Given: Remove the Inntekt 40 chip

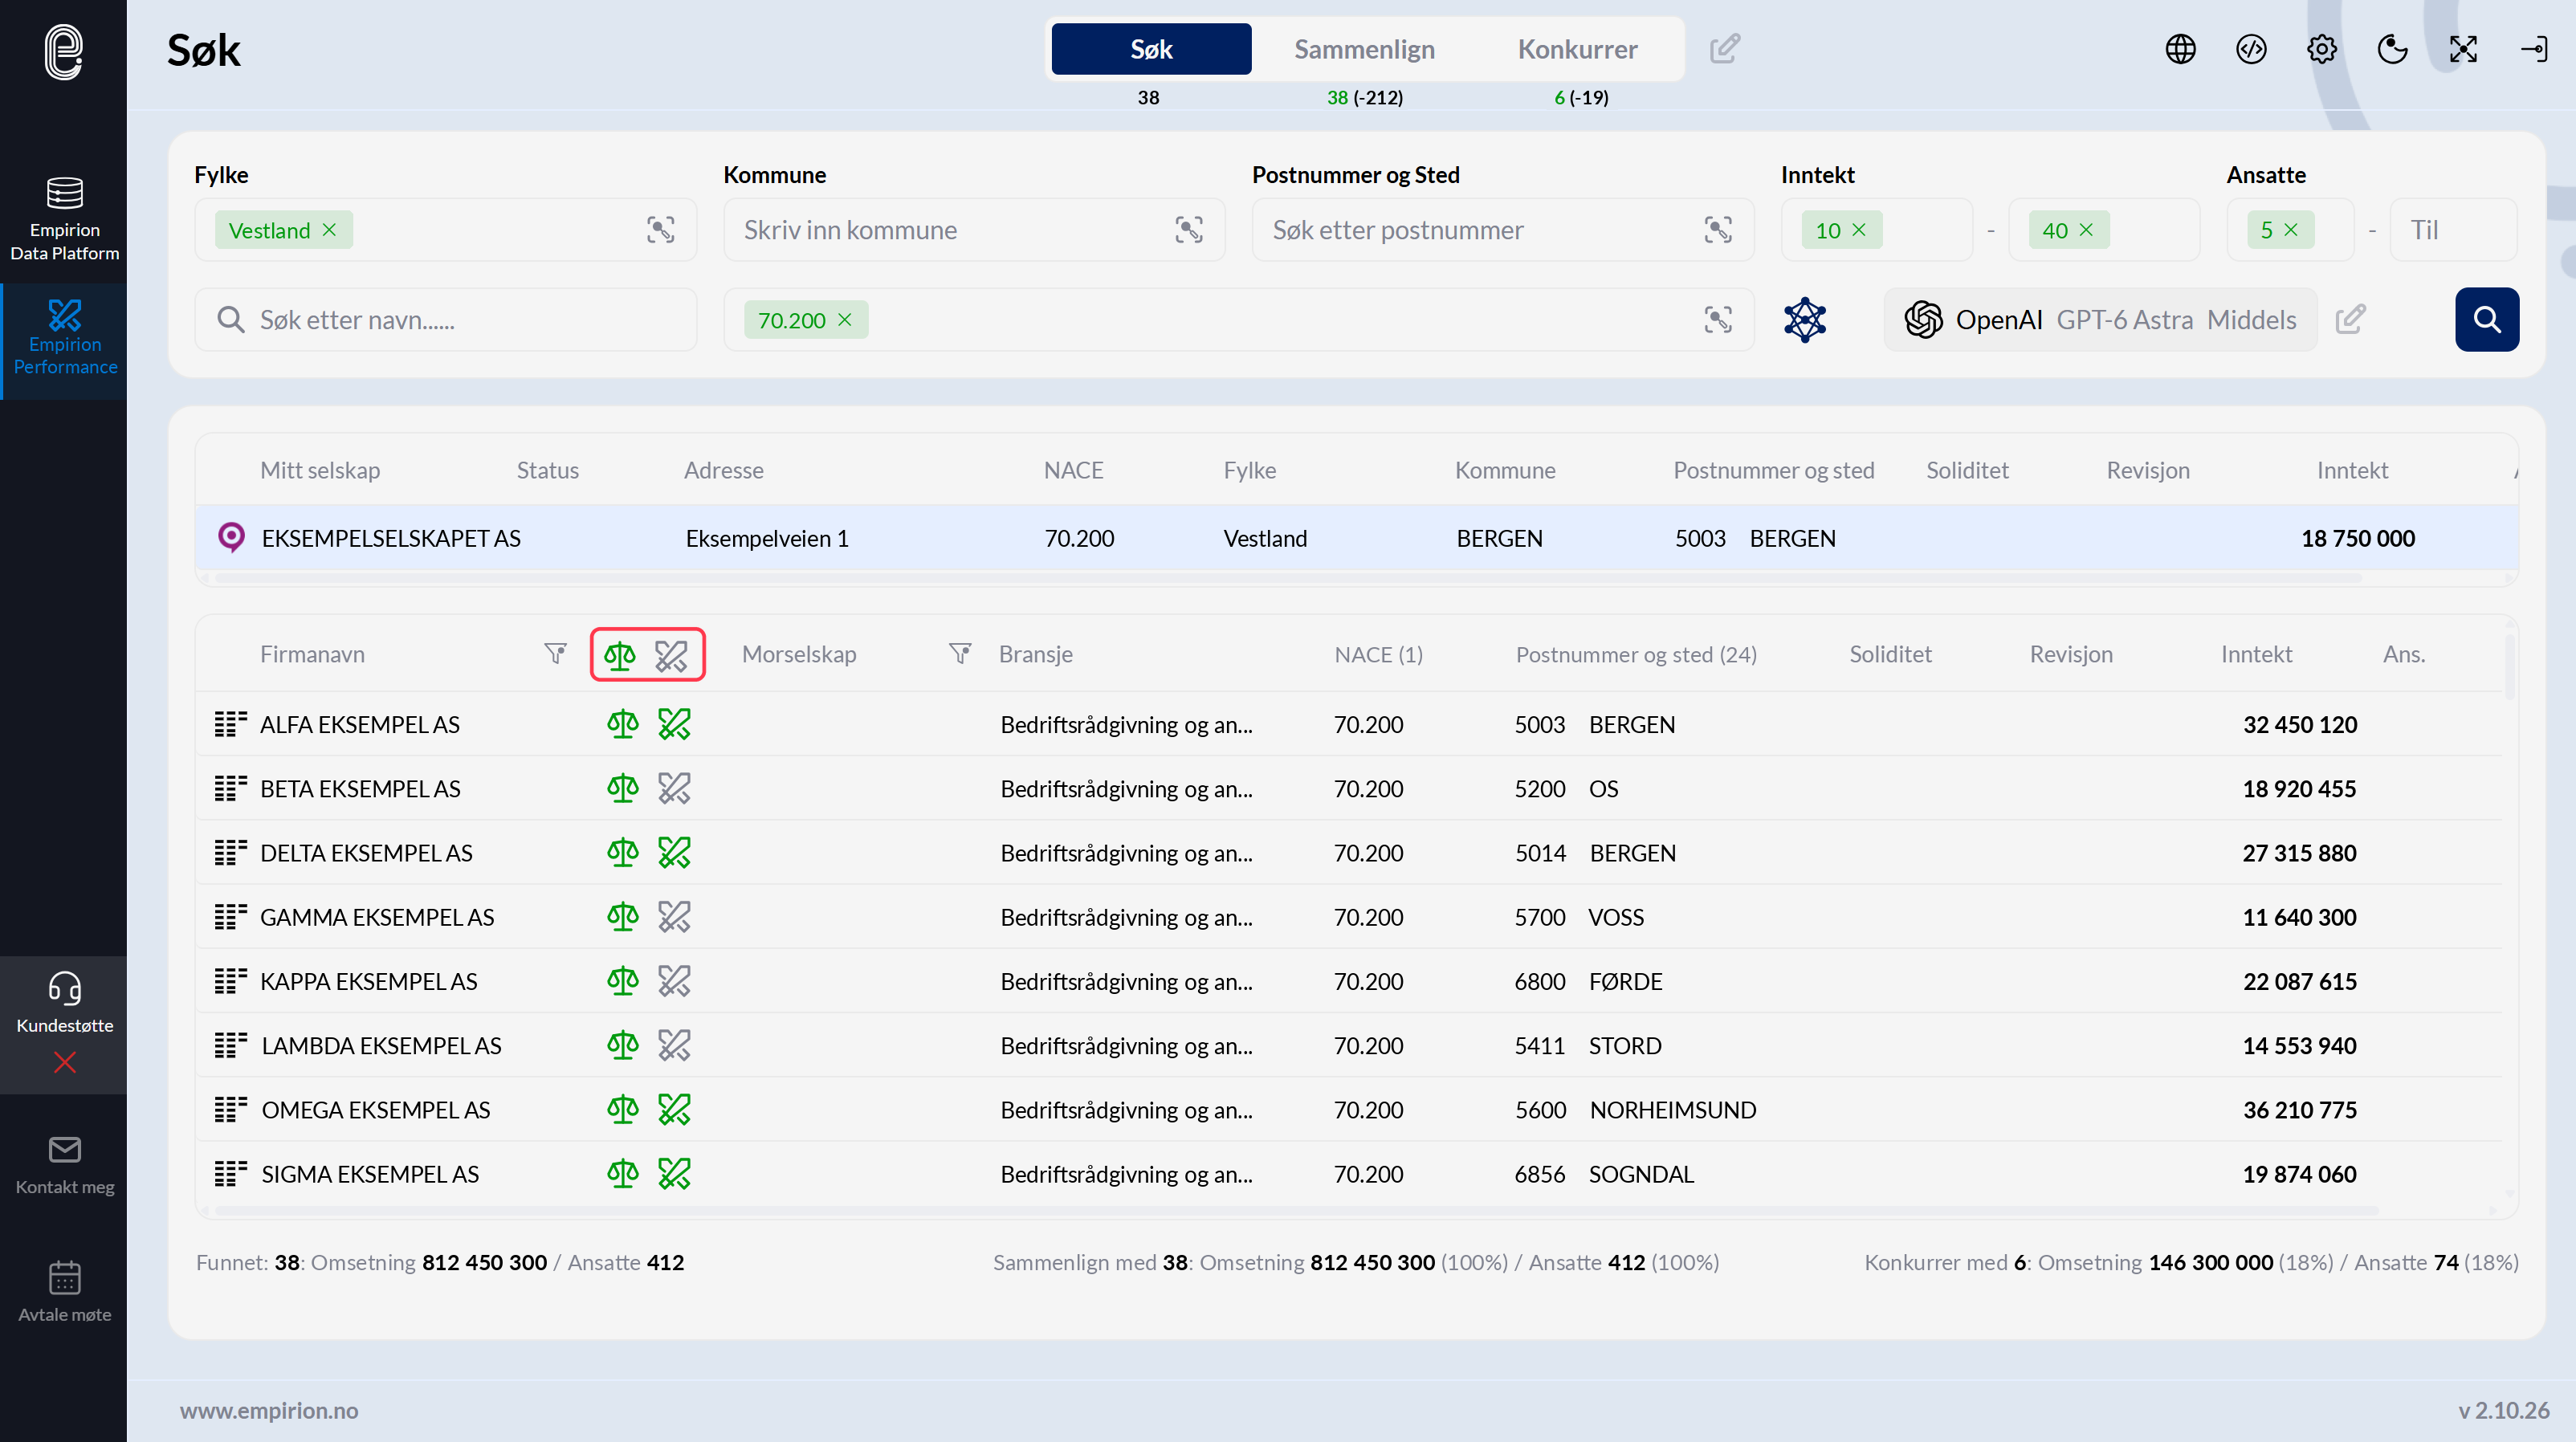Looking at the screenshot, I should (x=2086, y=230).
